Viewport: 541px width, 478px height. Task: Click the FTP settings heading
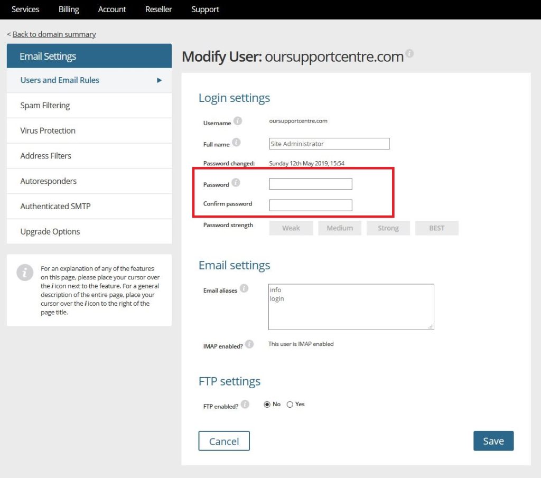pos(229,381)
